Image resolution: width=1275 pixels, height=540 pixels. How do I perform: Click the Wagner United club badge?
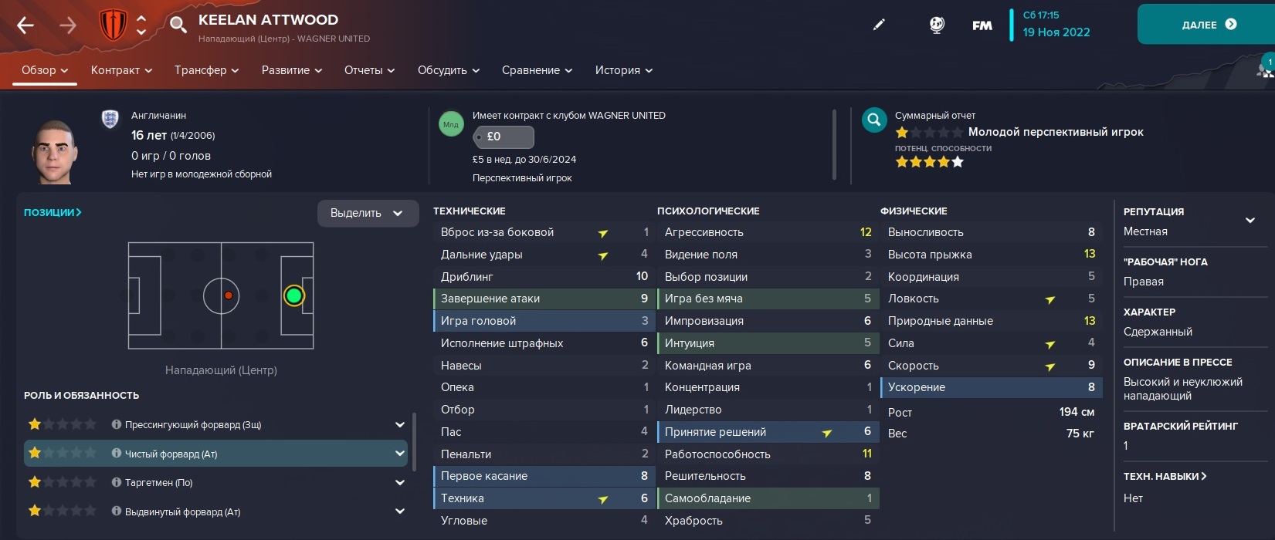(113, 25)
